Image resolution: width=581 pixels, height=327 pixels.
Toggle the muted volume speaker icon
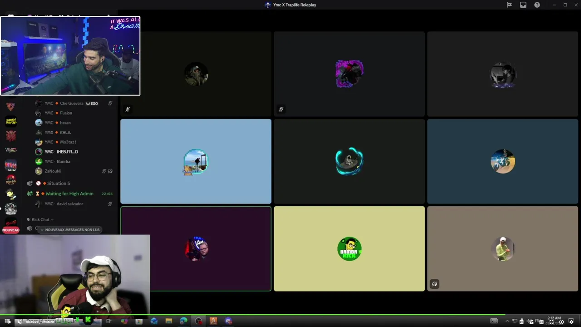pos(20,322)
